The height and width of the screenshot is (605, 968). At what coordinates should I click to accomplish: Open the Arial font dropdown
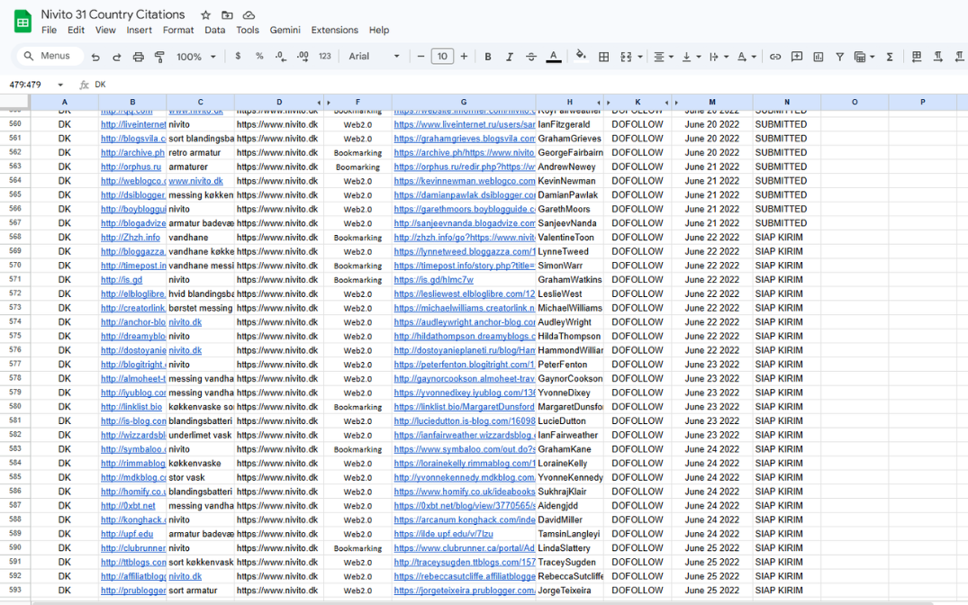coord(374,57)
